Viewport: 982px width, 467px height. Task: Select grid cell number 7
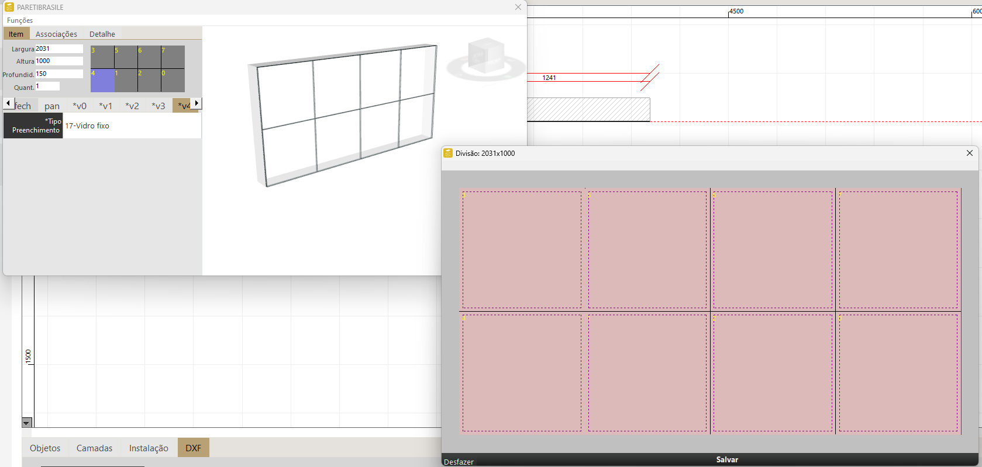173,57
